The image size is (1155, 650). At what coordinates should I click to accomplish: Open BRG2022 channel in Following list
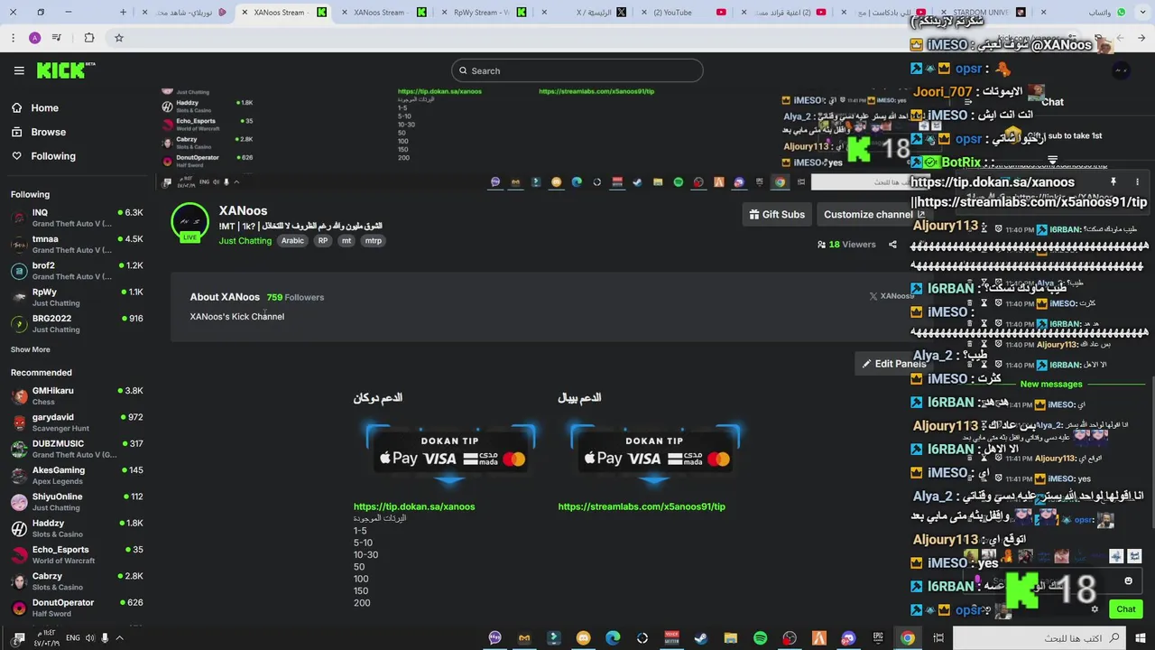click(77, 323)
